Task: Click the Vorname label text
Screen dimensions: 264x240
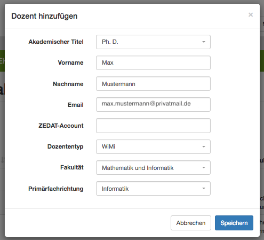Action: coord(70,63)
